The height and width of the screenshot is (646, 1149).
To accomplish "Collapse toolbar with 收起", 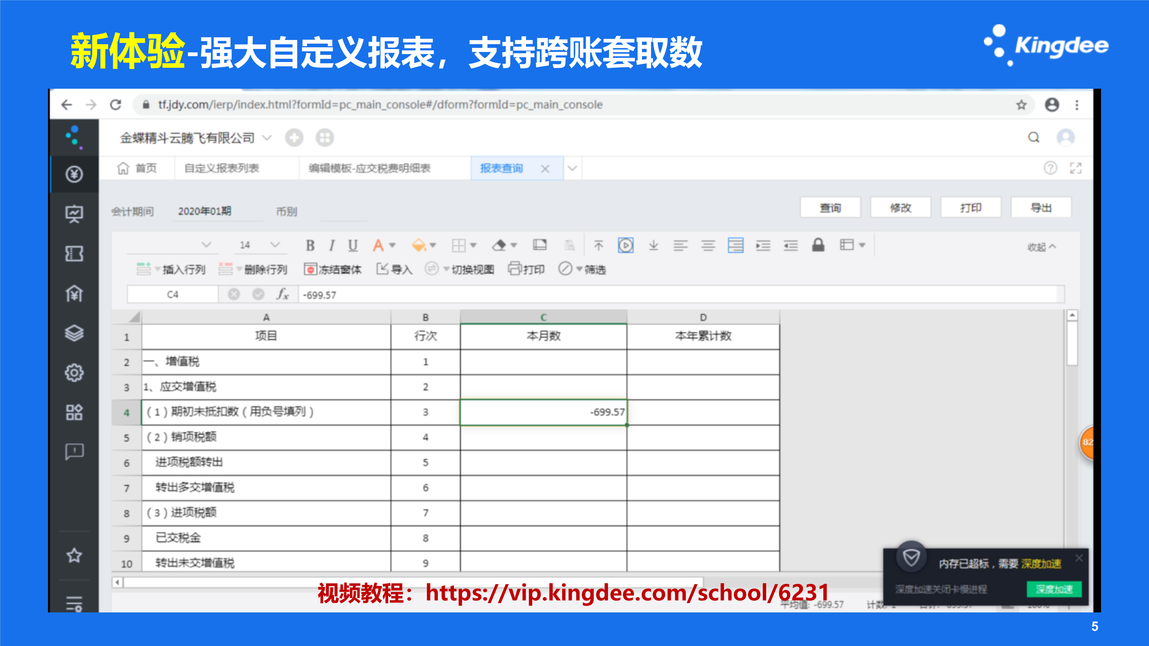I will [1042, 247].
